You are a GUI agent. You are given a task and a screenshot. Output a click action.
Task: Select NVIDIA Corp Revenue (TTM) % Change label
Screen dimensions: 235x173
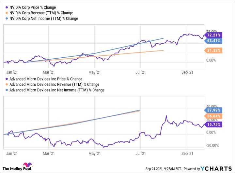click(41, 13)
